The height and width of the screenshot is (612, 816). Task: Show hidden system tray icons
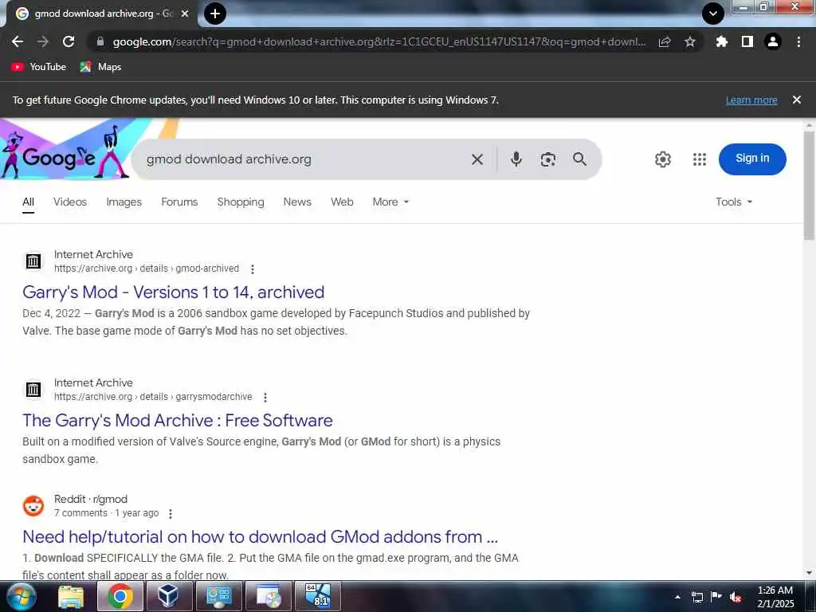[677, 597]
